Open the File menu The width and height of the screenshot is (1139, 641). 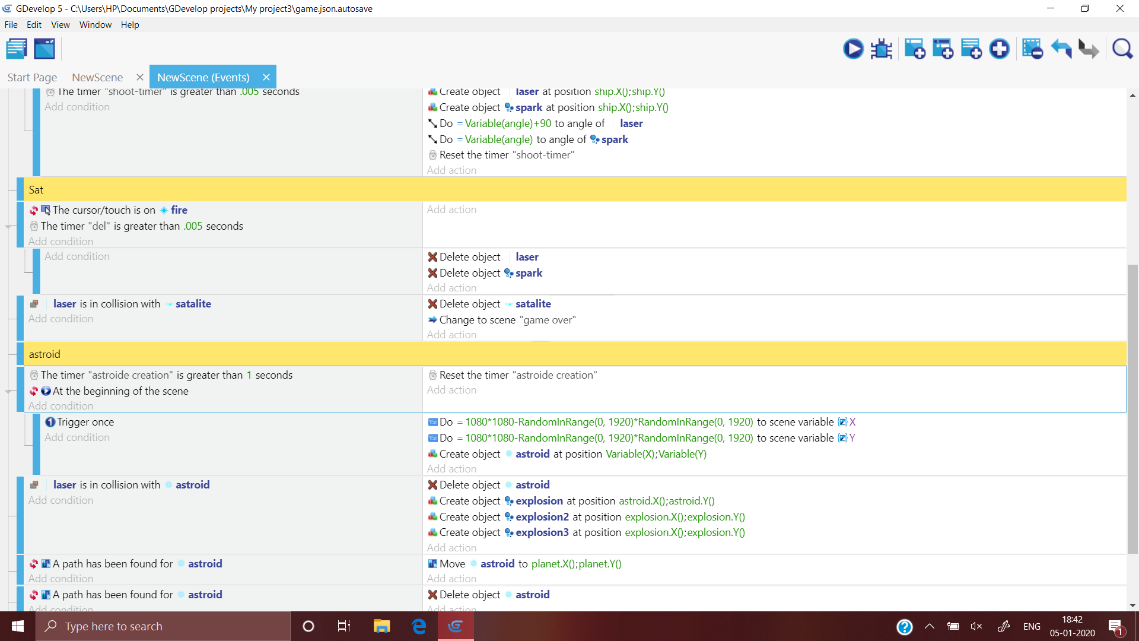click(x=12, y=24)
